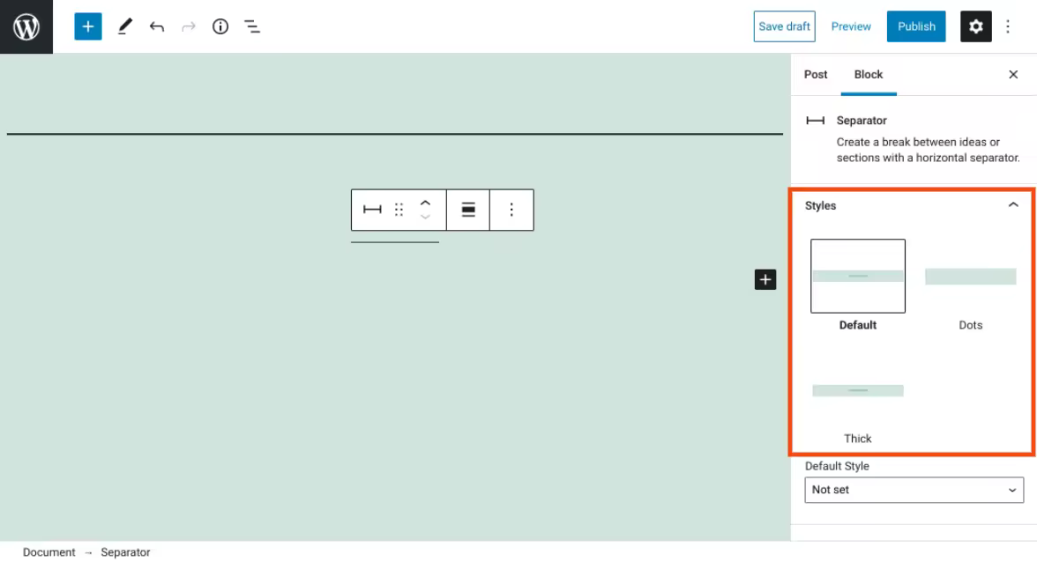Image resolution: width=1037 pixels, height=562 pixels.
Task: Select the wide separator line at top
Action: (395, 134)
